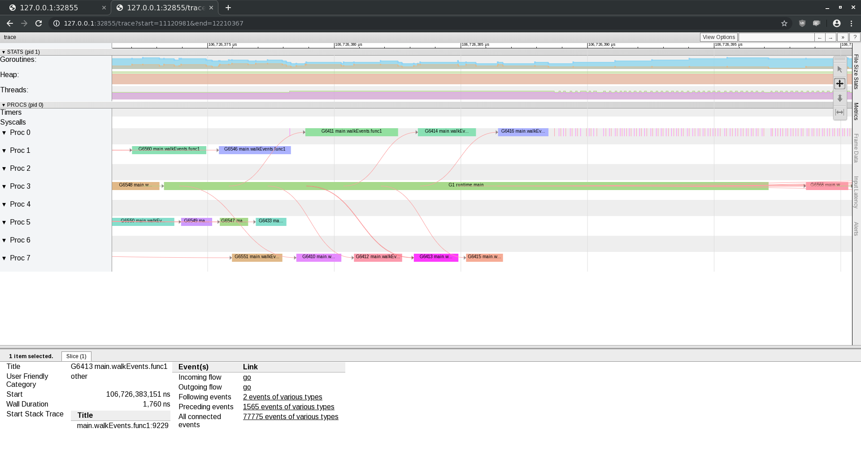Screen dimensions: 861x472
Task: Pick the timing measurement mouse mode tool
Action: pyautogui.click(x=839, y=113)
